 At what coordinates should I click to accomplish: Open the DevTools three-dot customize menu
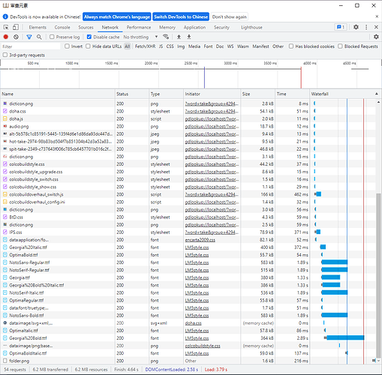click(366, 27)
